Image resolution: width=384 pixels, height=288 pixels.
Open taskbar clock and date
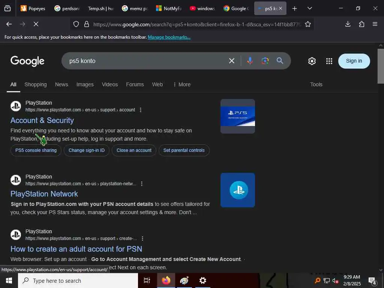pyautogui.click(x=352, y=280)
